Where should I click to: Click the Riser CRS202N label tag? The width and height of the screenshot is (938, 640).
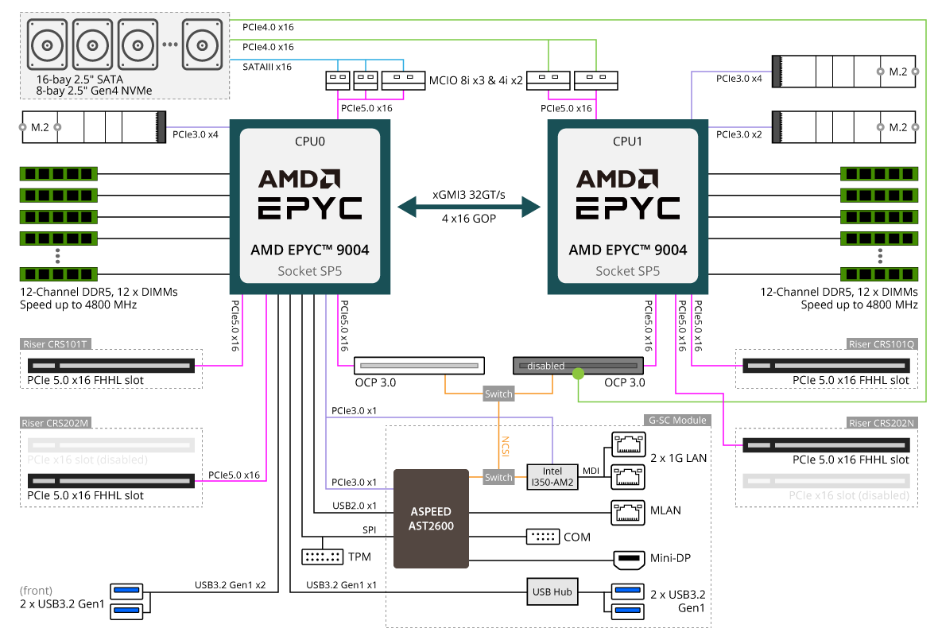pyautogui.click(x=882, y=423)
